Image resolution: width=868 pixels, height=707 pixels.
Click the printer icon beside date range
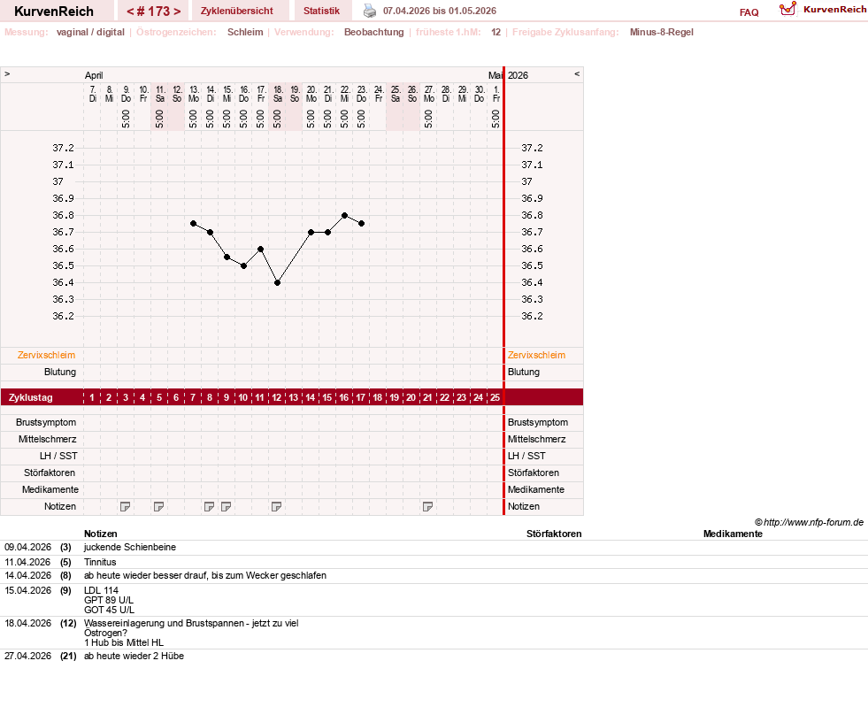point(369,11)
